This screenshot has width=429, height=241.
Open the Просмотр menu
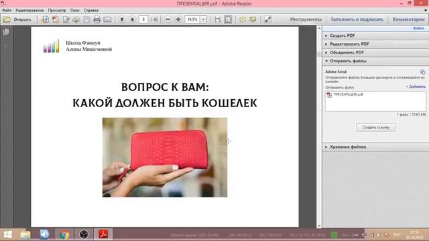57,11
